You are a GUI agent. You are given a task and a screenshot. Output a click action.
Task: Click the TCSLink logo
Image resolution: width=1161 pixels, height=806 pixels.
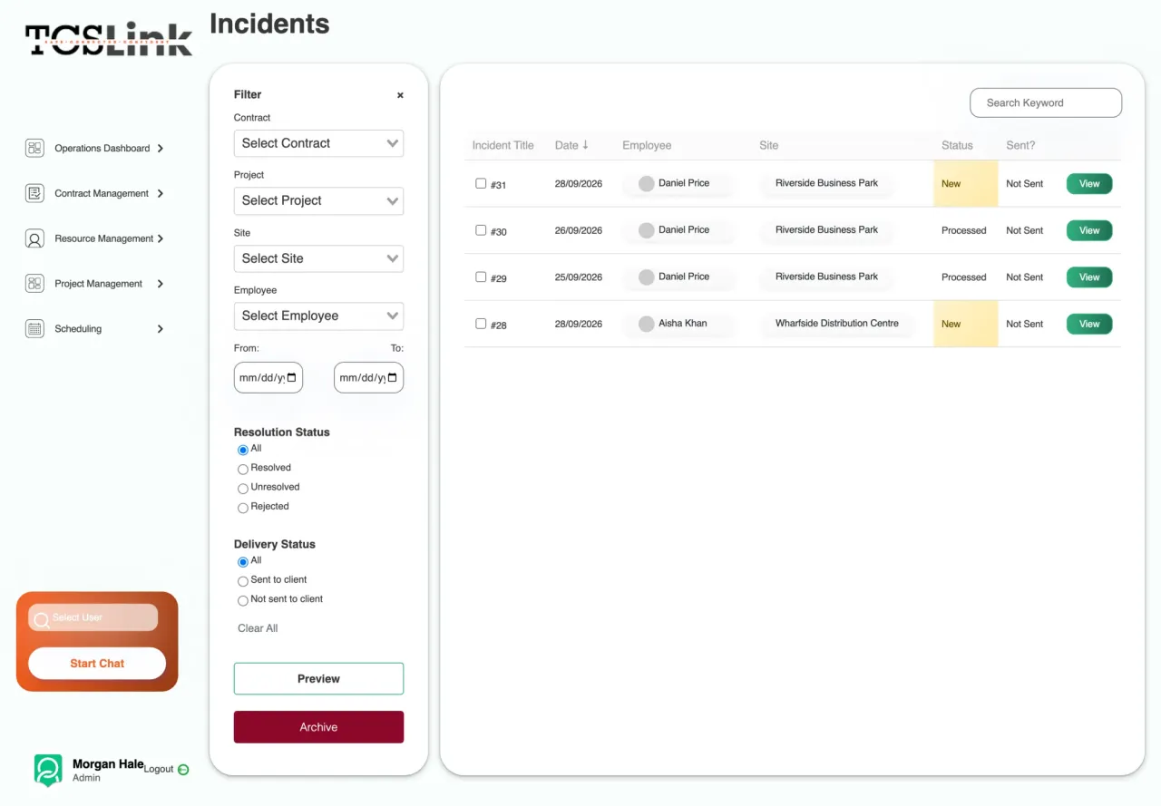(109, 39)
